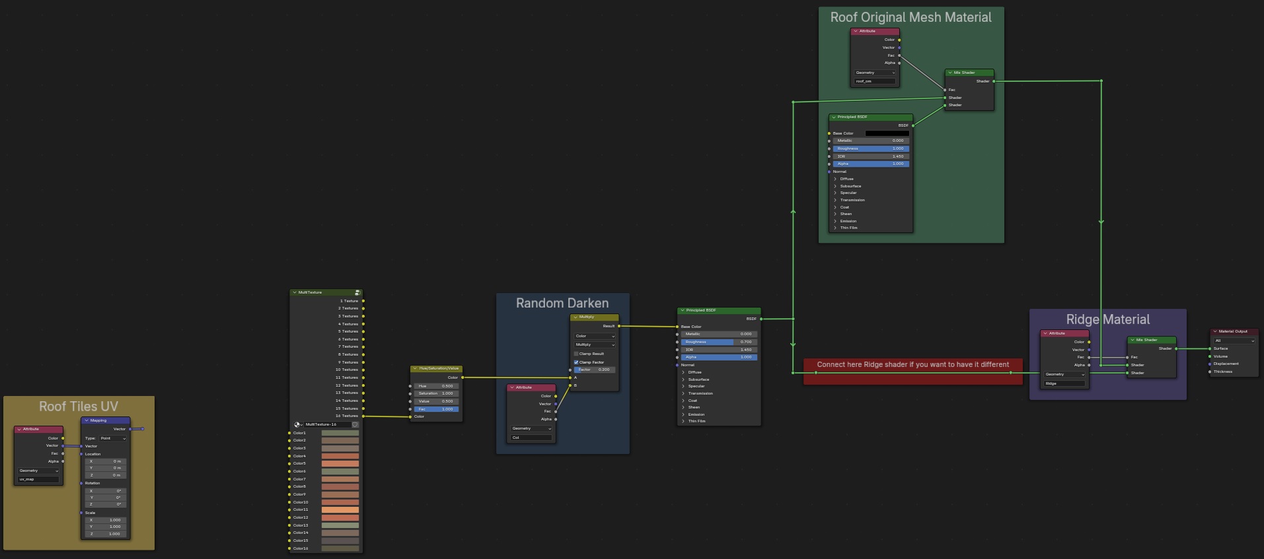This screenshot has height=559, width=1264.
Task: Click the Hue 0.500 slider
Action: 436,386
